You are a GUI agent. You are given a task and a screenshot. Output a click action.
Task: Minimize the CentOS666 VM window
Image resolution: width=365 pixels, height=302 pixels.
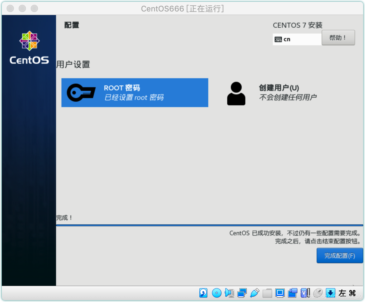[x=22, y=8]
